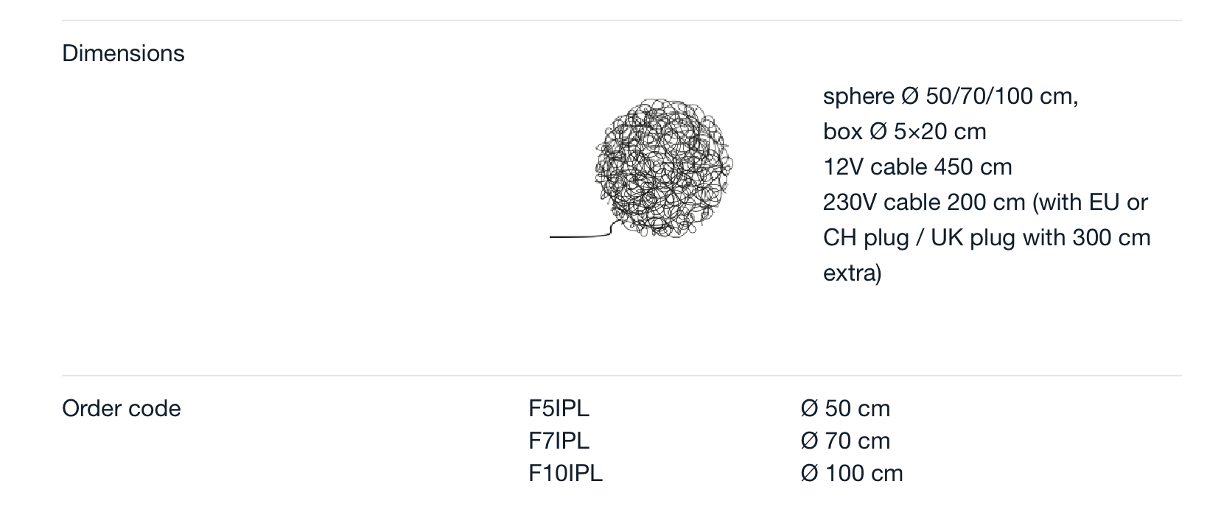Click the word extra) in dimensions

(x=852, y=273)
